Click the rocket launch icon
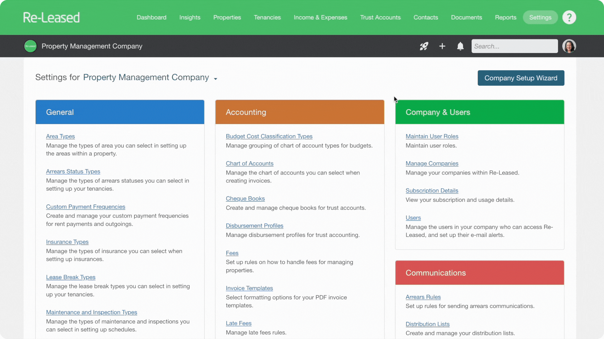This screenshot has height=339, width=604. click(424, 46)
